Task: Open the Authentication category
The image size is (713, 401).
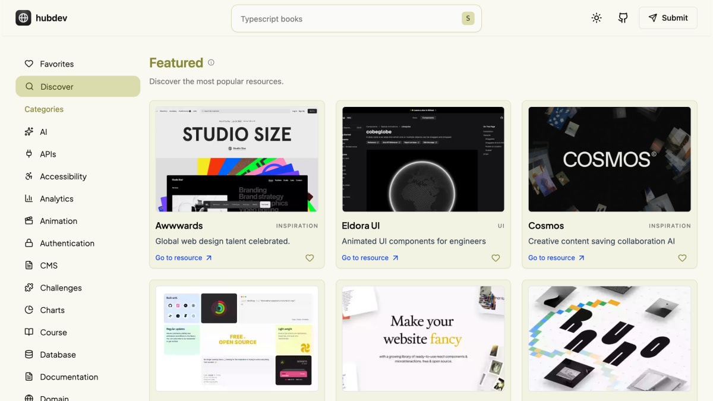Action: pos(78,243)
